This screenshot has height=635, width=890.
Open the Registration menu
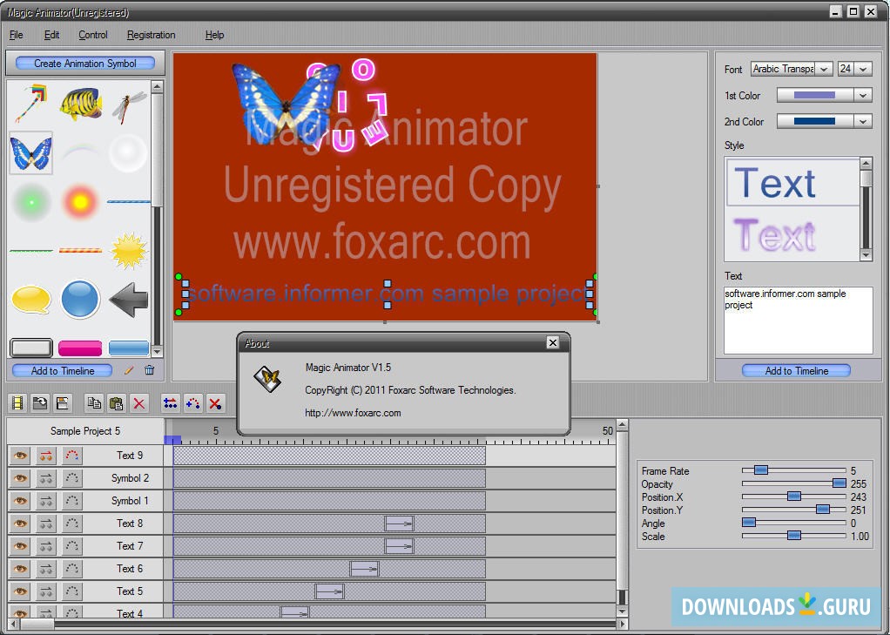[x=151, y=35]
